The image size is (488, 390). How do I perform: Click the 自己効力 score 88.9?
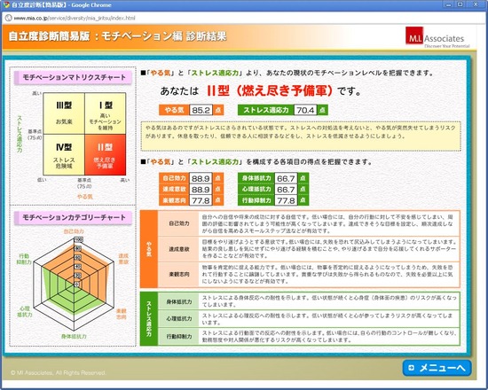(201, 178)
